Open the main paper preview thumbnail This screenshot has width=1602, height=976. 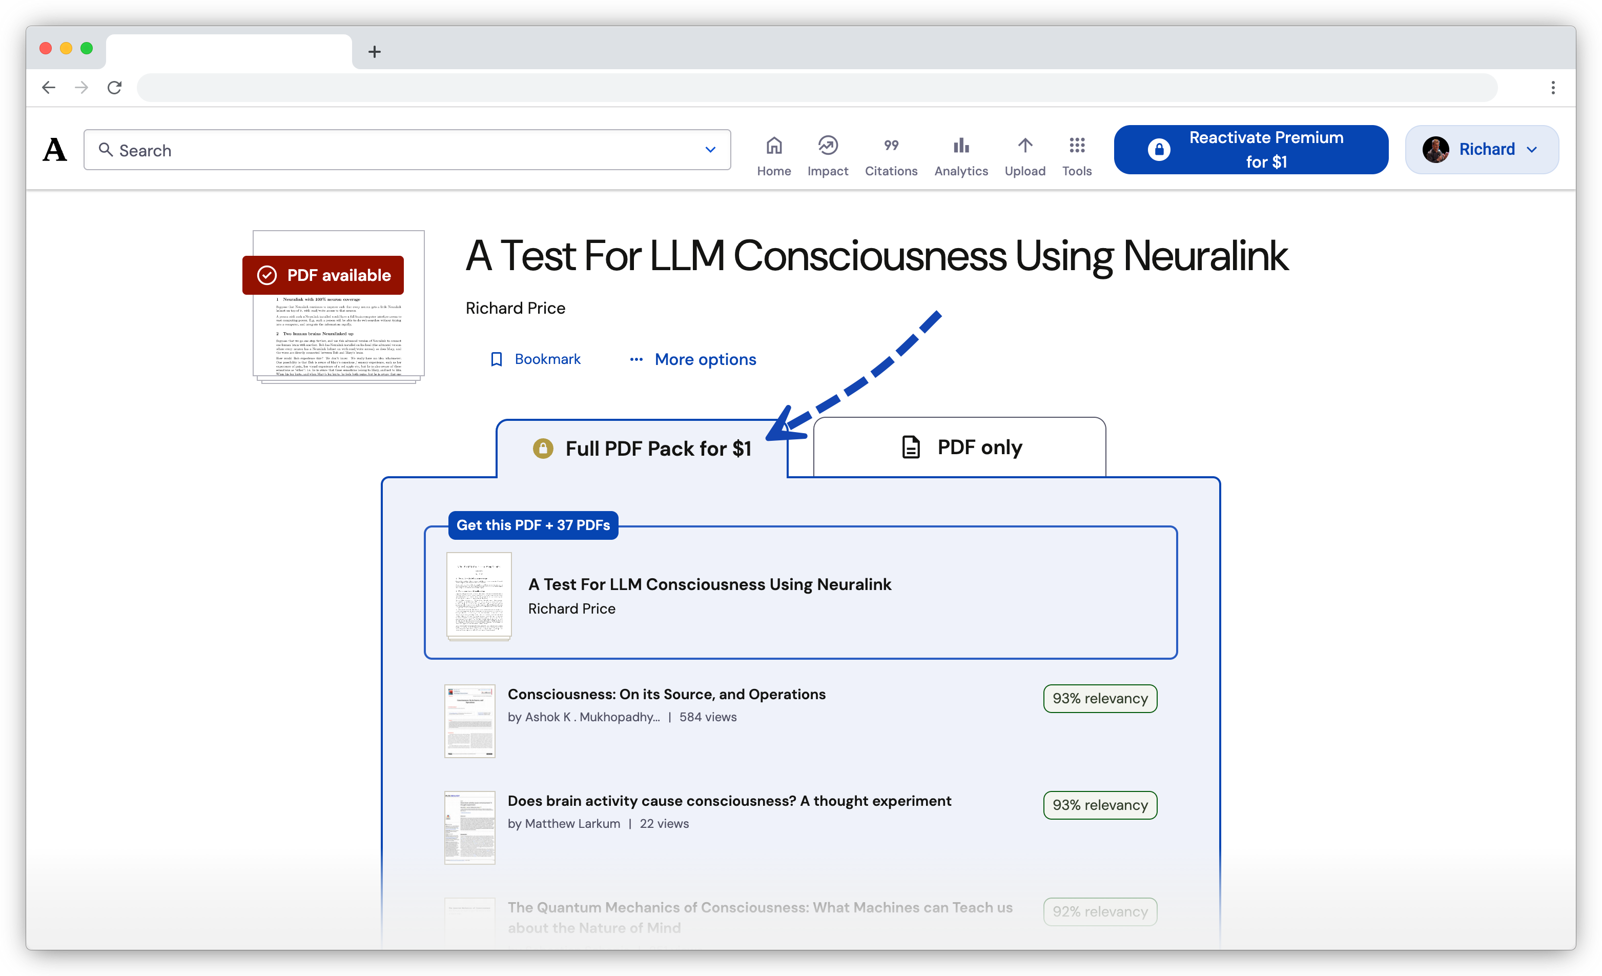coord(339,307)
